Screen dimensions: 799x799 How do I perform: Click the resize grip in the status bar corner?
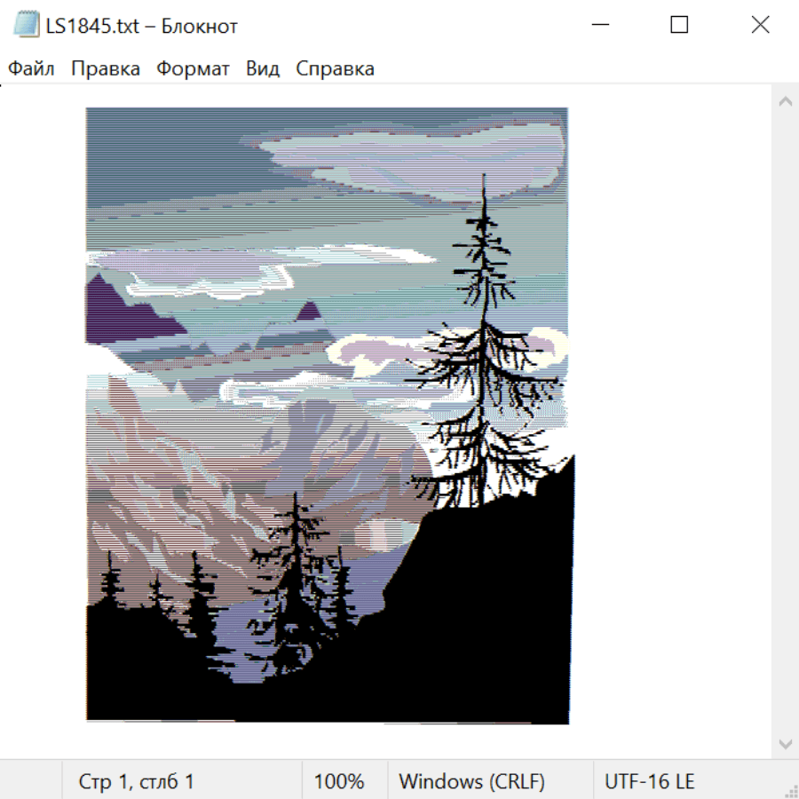[791, 791]
